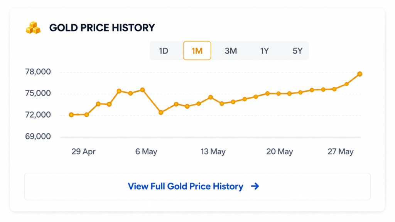Viewport: 395px width, 222px height.
Task: Click the 78,000 price axis label
Action: 38,72
